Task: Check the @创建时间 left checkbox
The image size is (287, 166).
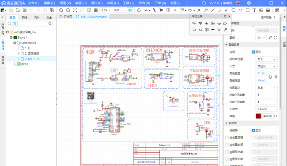Action: [x=227, y=145]
